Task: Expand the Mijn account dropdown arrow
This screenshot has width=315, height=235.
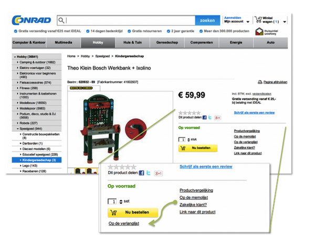Action: pyautogui.click(x=248, y=22)
